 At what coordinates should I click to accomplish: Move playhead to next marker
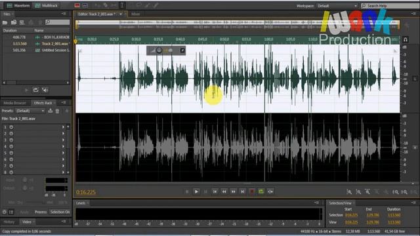coord(243,191)
